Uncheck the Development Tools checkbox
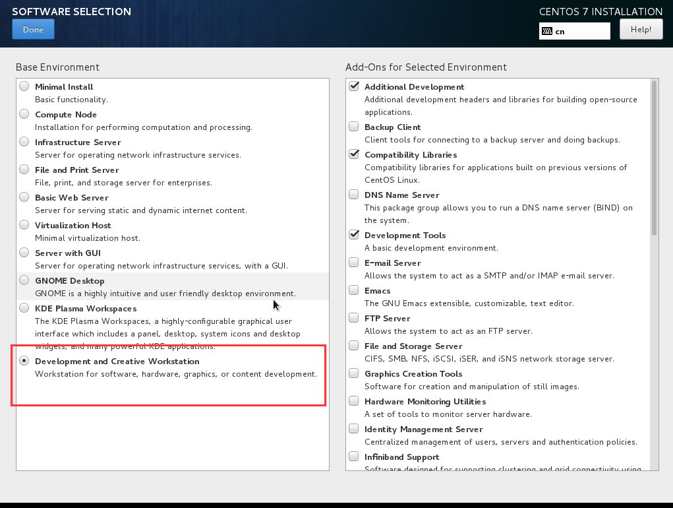This screenshot has width=673, height=508. (x=354, y=234)
